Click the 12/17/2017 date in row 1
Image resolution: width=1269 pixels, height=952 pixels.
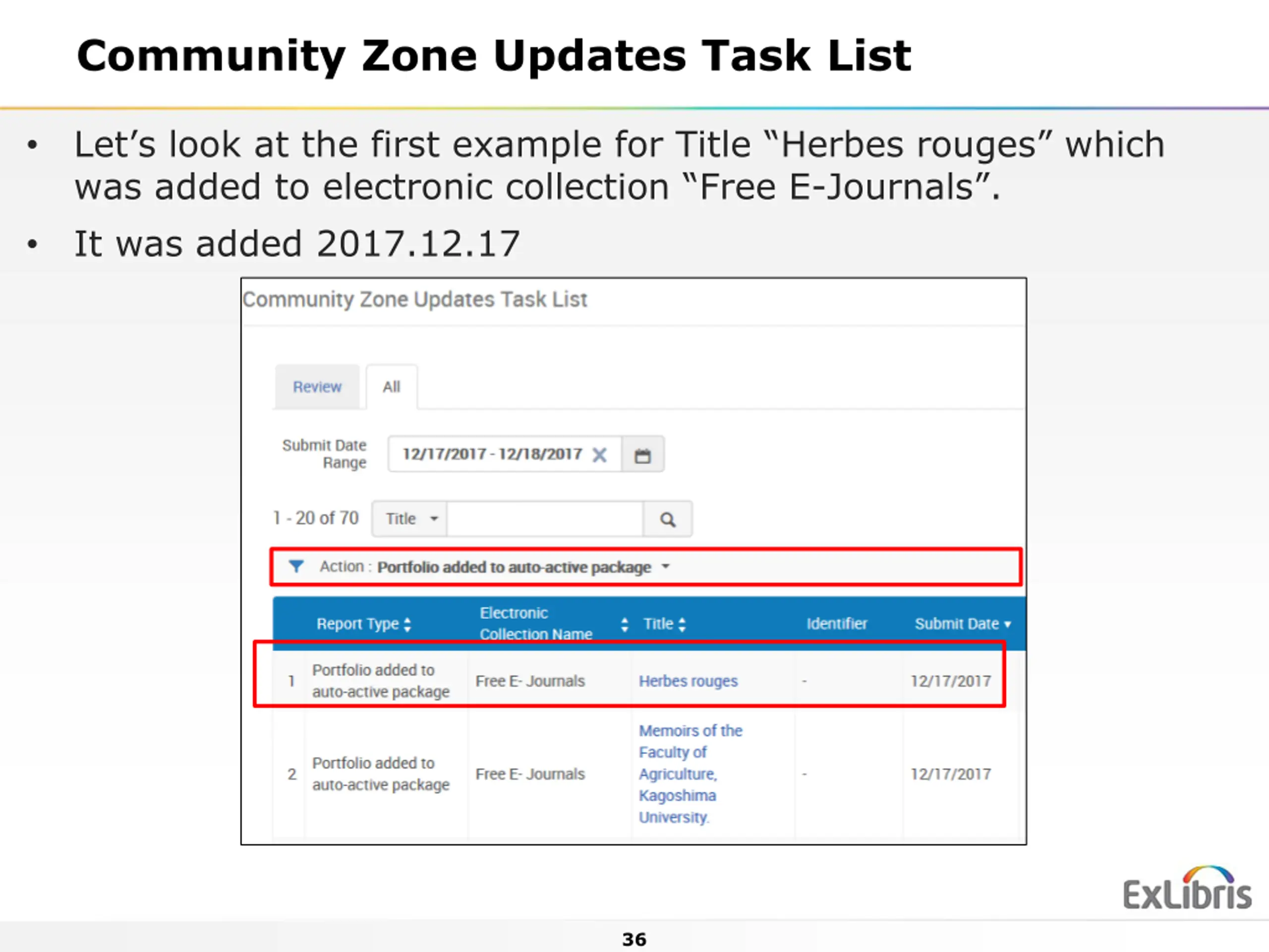951,681
